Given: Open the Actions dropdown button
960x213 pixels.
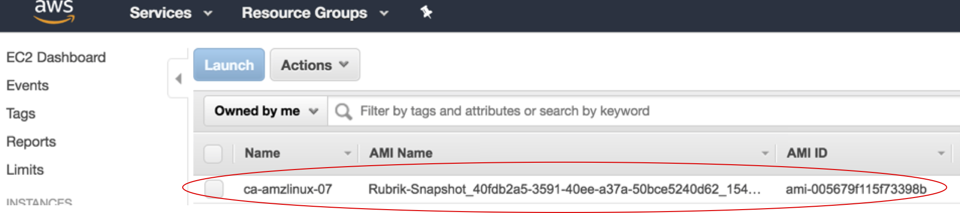Looking at the screenshot, I should (x=315, y=65).
